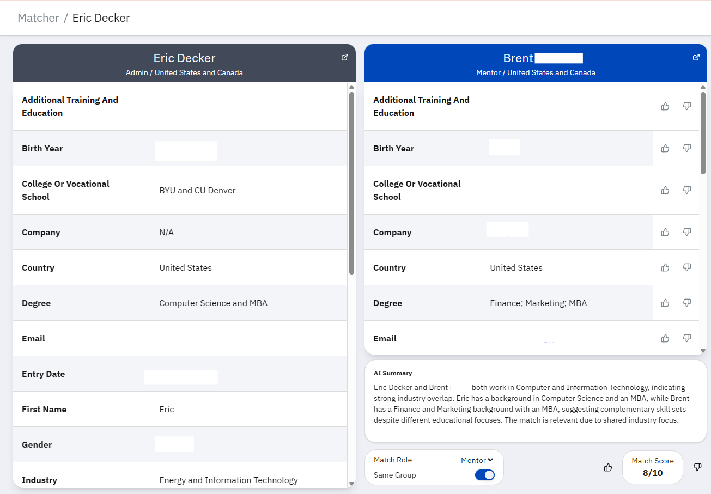The height and width of the screenshot is (494, 711).
Task: Thumbs up the Country row
Action: pos(665,267)
